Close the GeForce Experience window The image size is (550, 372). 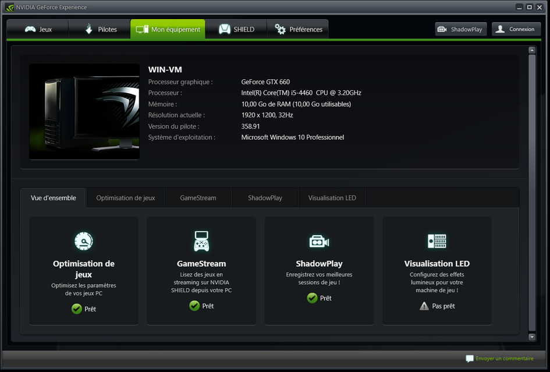pos(540,7)
